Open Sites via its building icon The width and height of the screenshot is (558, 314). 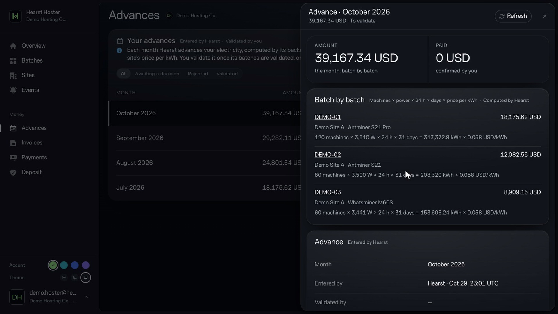[13, 76]
